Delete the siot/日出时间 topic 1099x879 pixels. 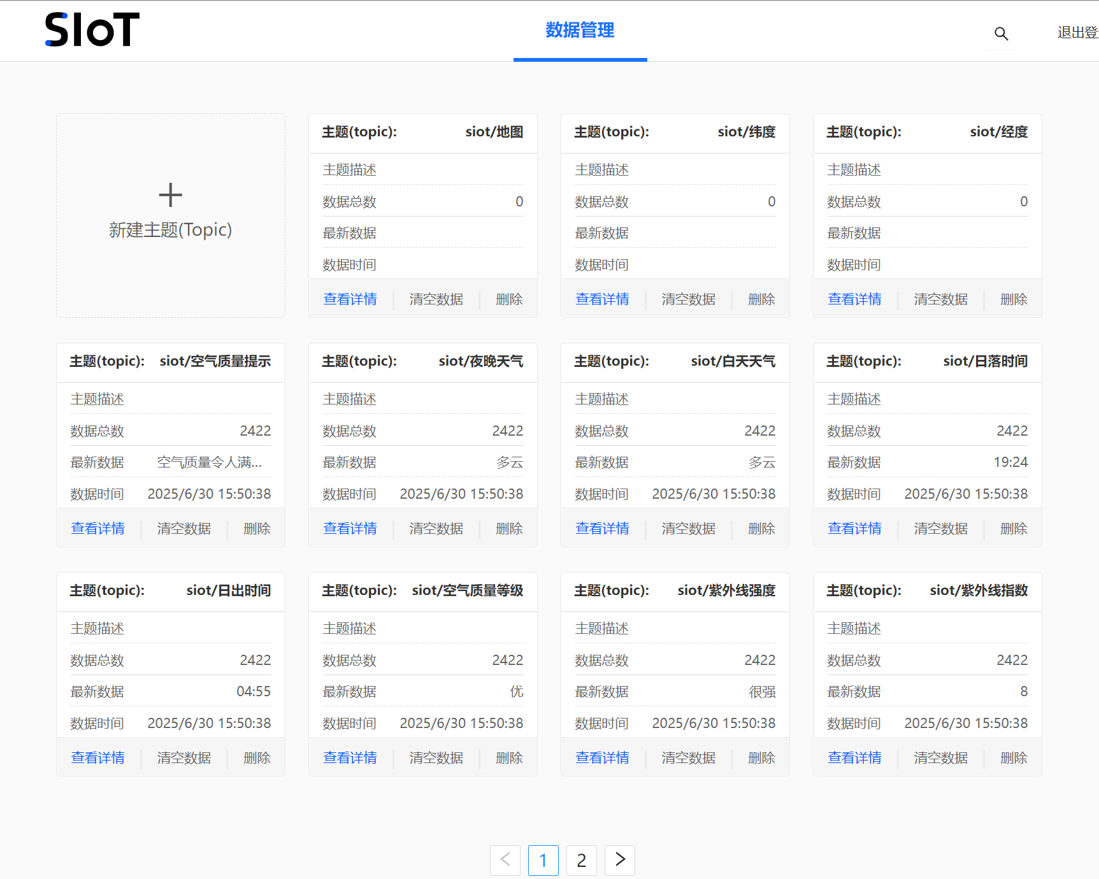point(257,757)
